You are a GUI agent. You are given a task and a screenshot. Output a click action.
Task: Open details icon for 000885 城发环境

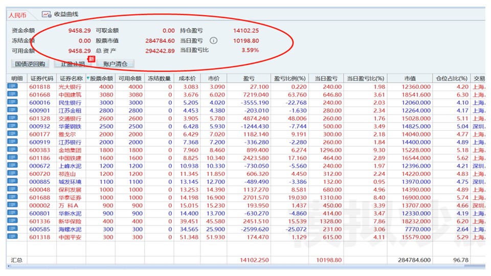(12, 181)
